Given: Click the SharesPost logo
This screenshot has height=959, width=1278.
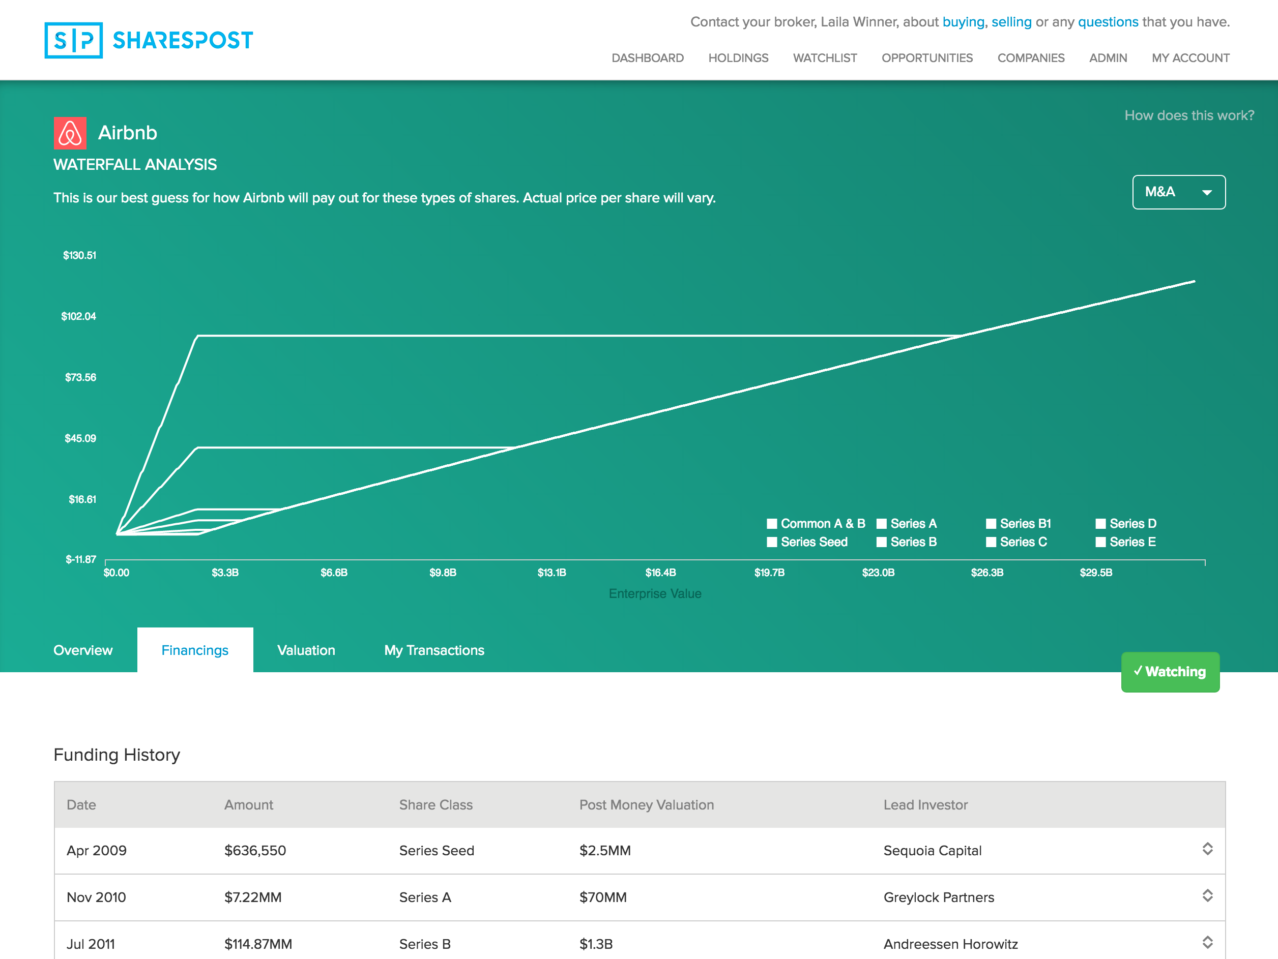Looking at the screenshot, I should pyautogui.click(x=149, y=40).
